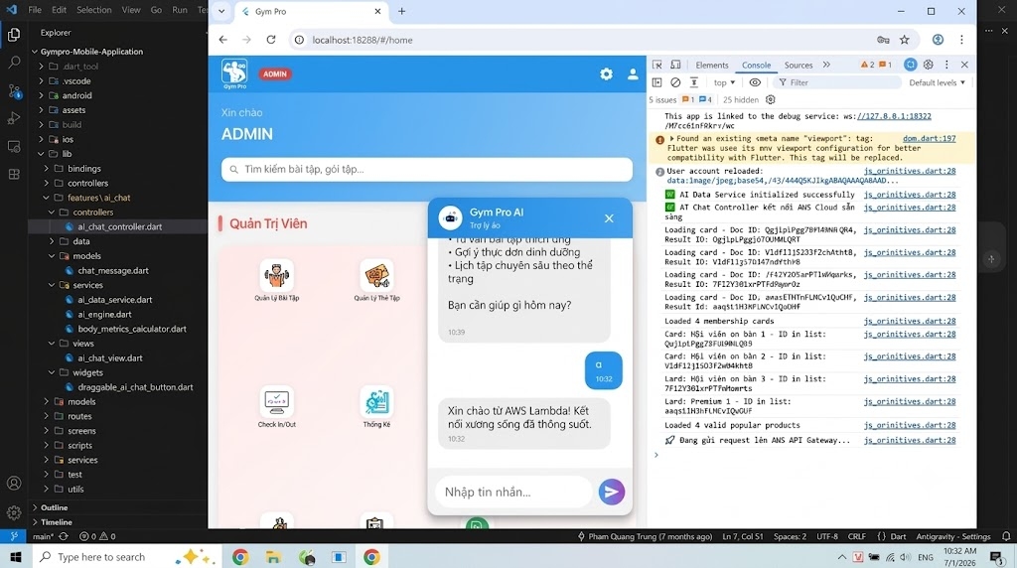
Task: Open VS Code File menu
Action: (x=35, y=10)
